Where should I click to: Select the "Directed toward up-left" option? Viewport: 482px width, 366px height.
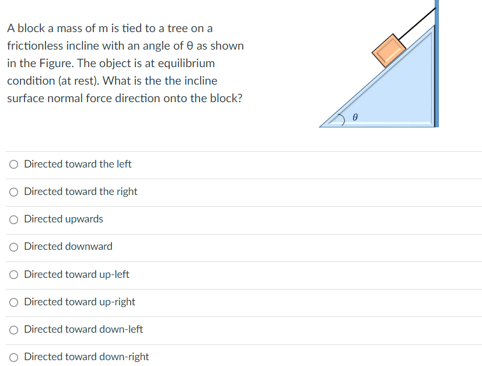(x=76, y=274)
